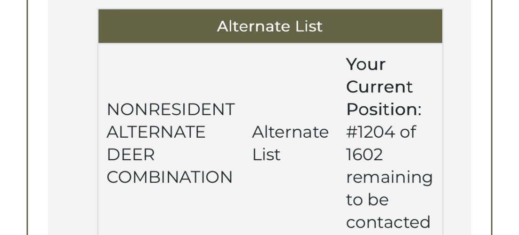Click the Alternate List table header title
The width and height of the screenshot is (519, 235).
click(x=270, y=26)
